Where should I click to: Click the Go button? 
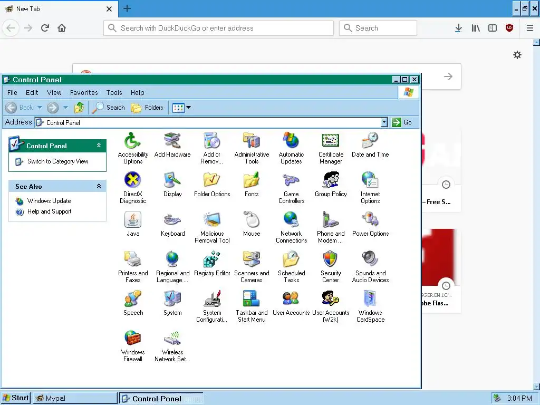tap(402, 122)
